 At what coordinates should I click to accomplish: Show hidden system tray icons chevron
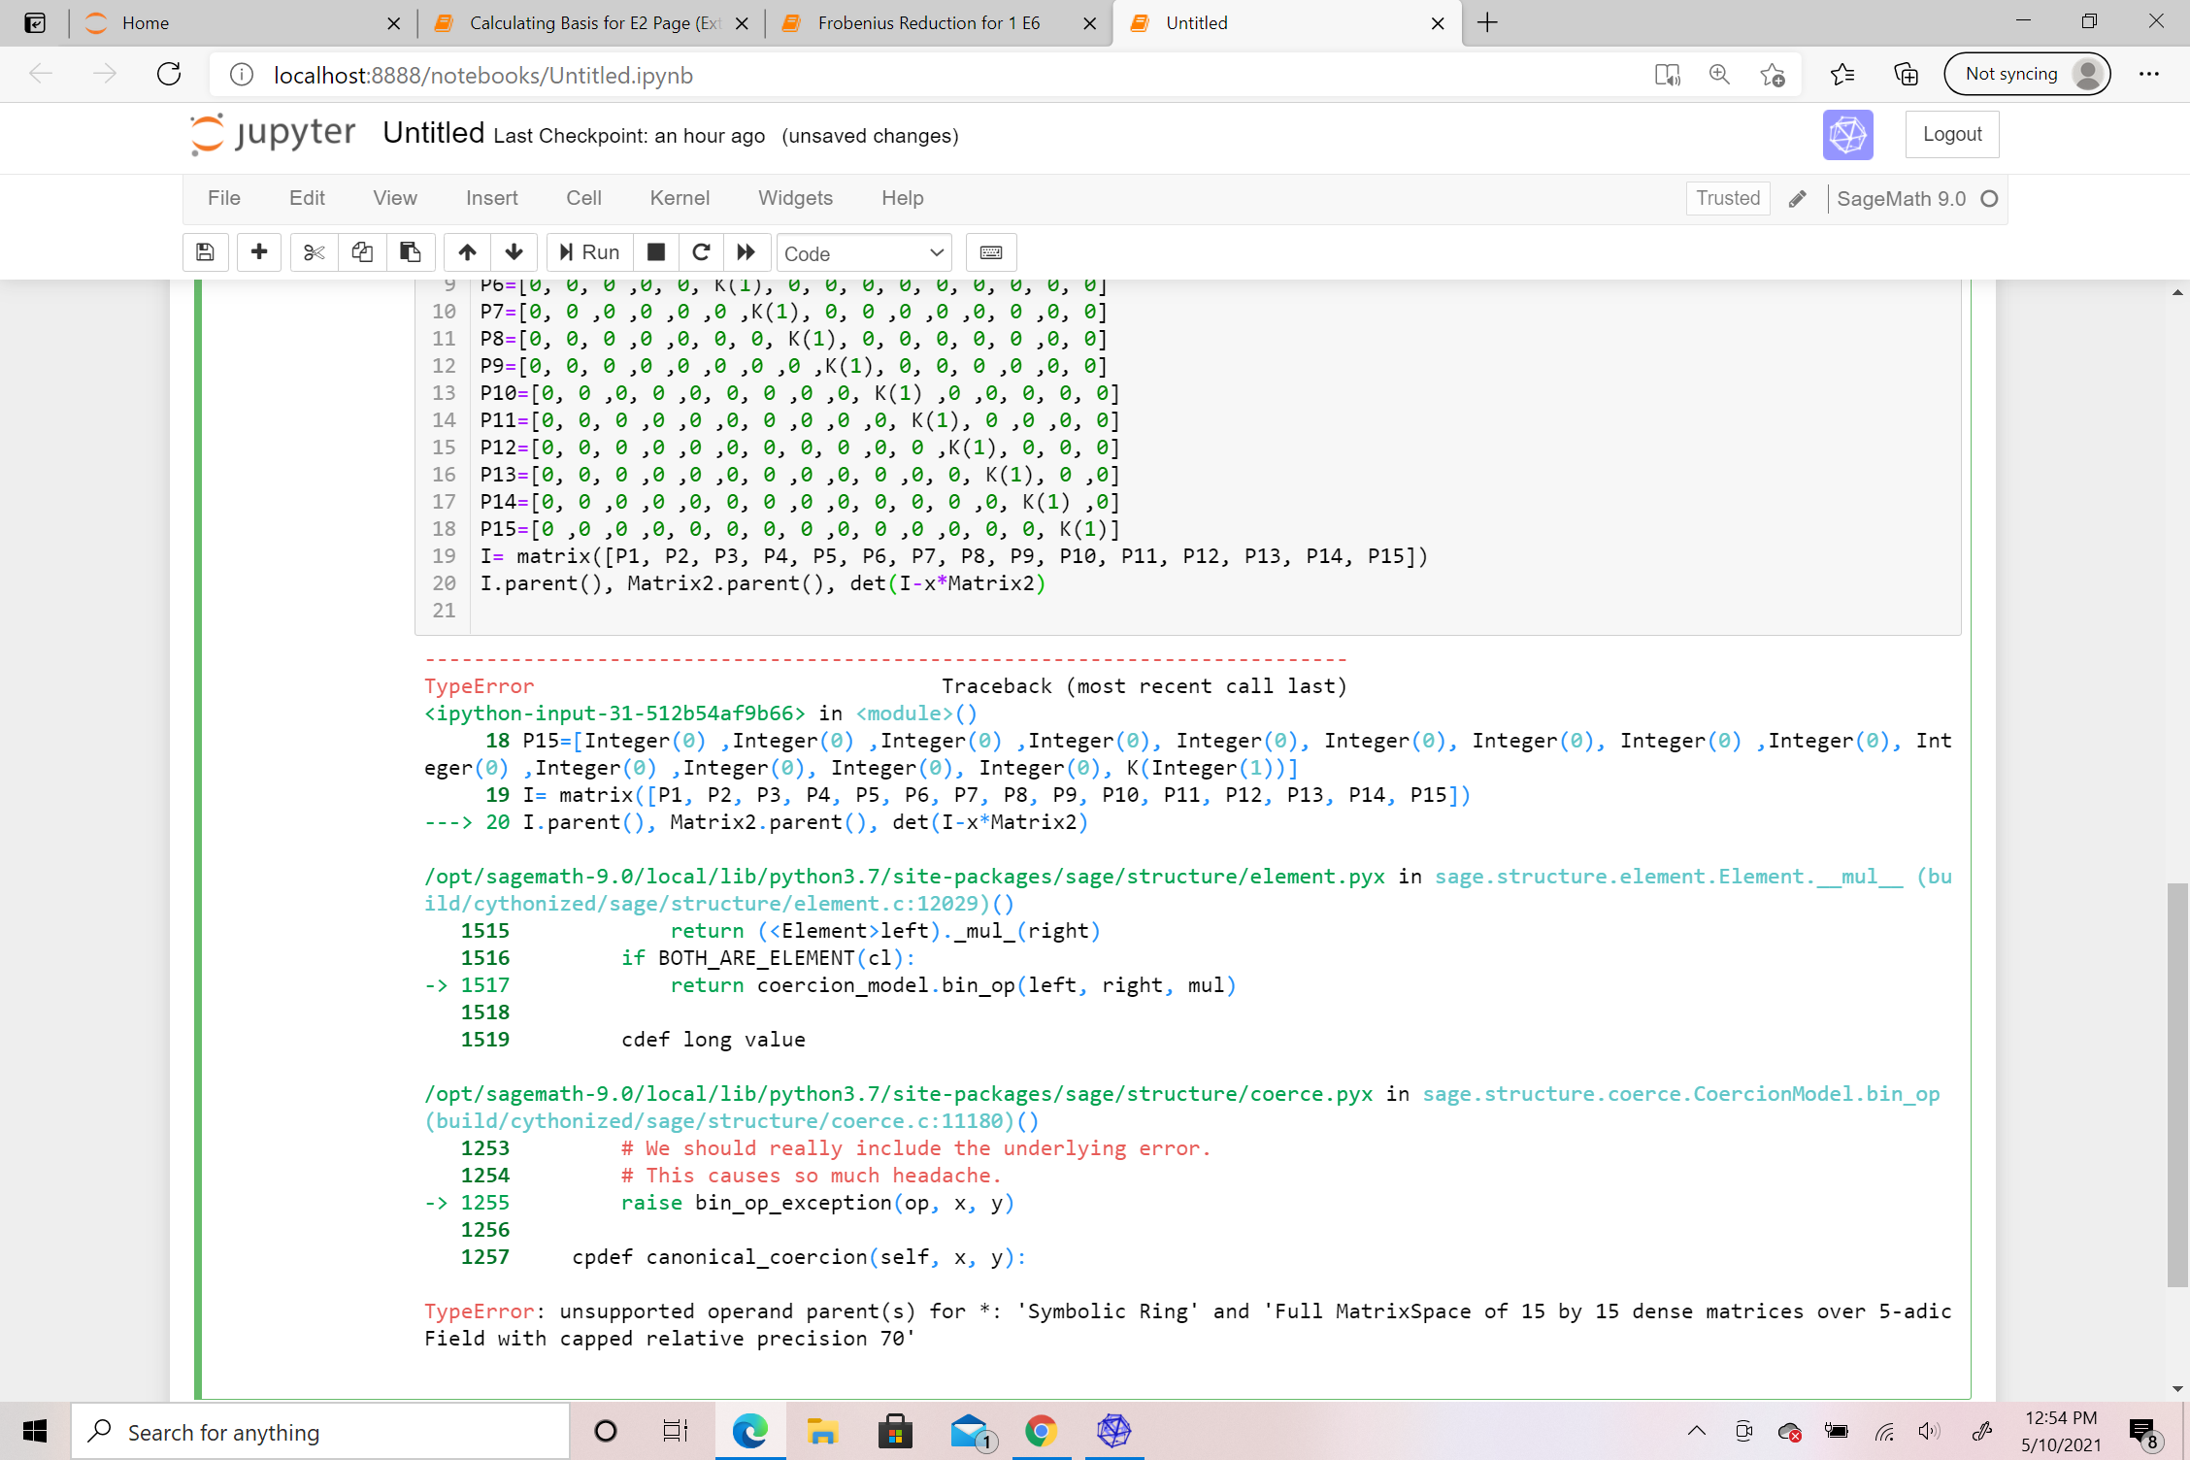[1696, 1431]
